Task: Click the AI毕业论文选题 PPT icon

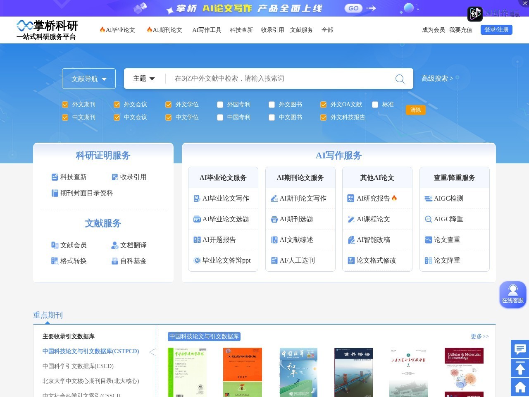Action: (197, 219)
